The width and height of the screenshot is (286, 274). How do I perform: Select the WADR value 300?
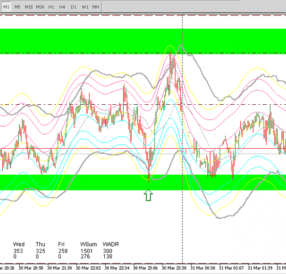108,251
